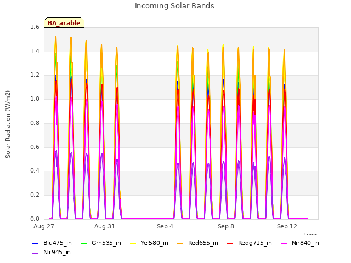Image resolution: width=351 pixels, height=263 pixels.
Task: Click the green Grn535_in color swatch
Action: tap(83, 243)
